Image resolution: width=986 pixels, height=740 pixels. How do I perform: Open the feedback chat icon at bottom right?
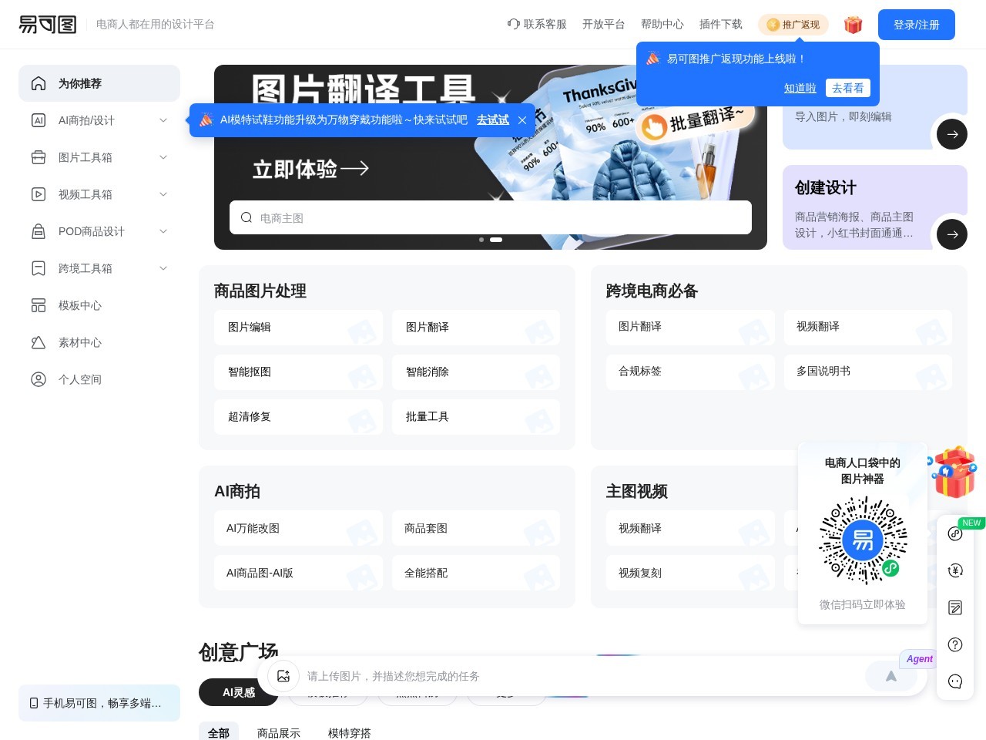955,681
